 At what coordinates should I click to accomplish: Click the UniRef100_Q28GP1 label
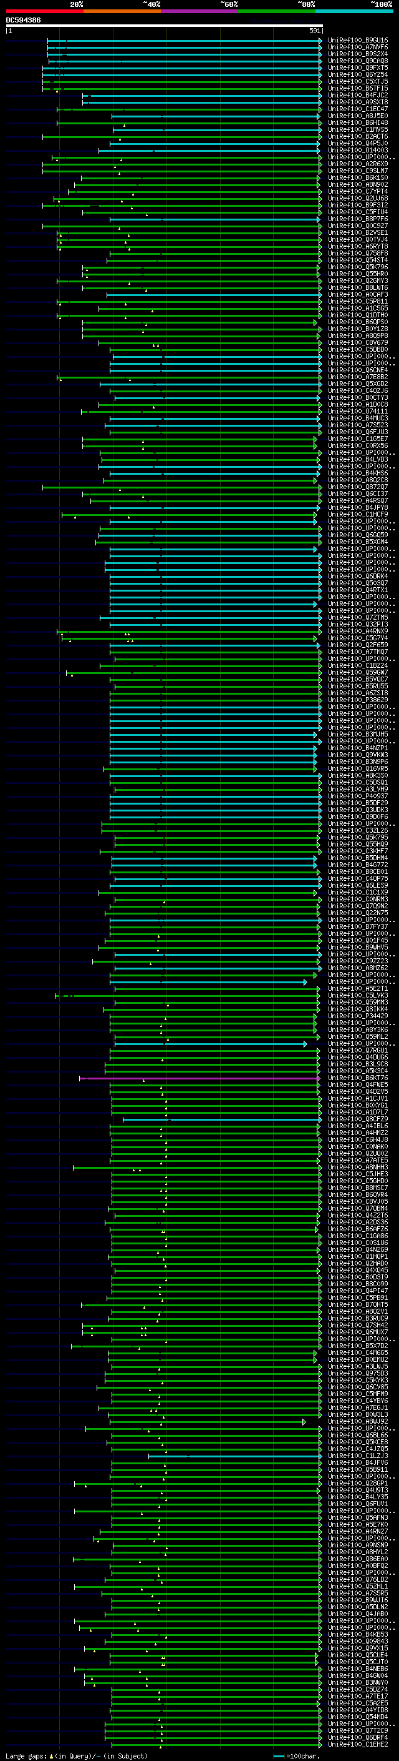point(357,1484)
